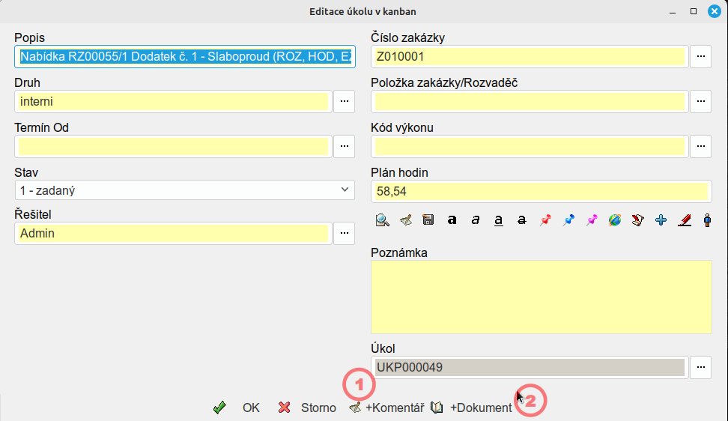This screenshot has height=421, width=728.
Task: Click the person figure icon
Action: [x=707, y=220]
